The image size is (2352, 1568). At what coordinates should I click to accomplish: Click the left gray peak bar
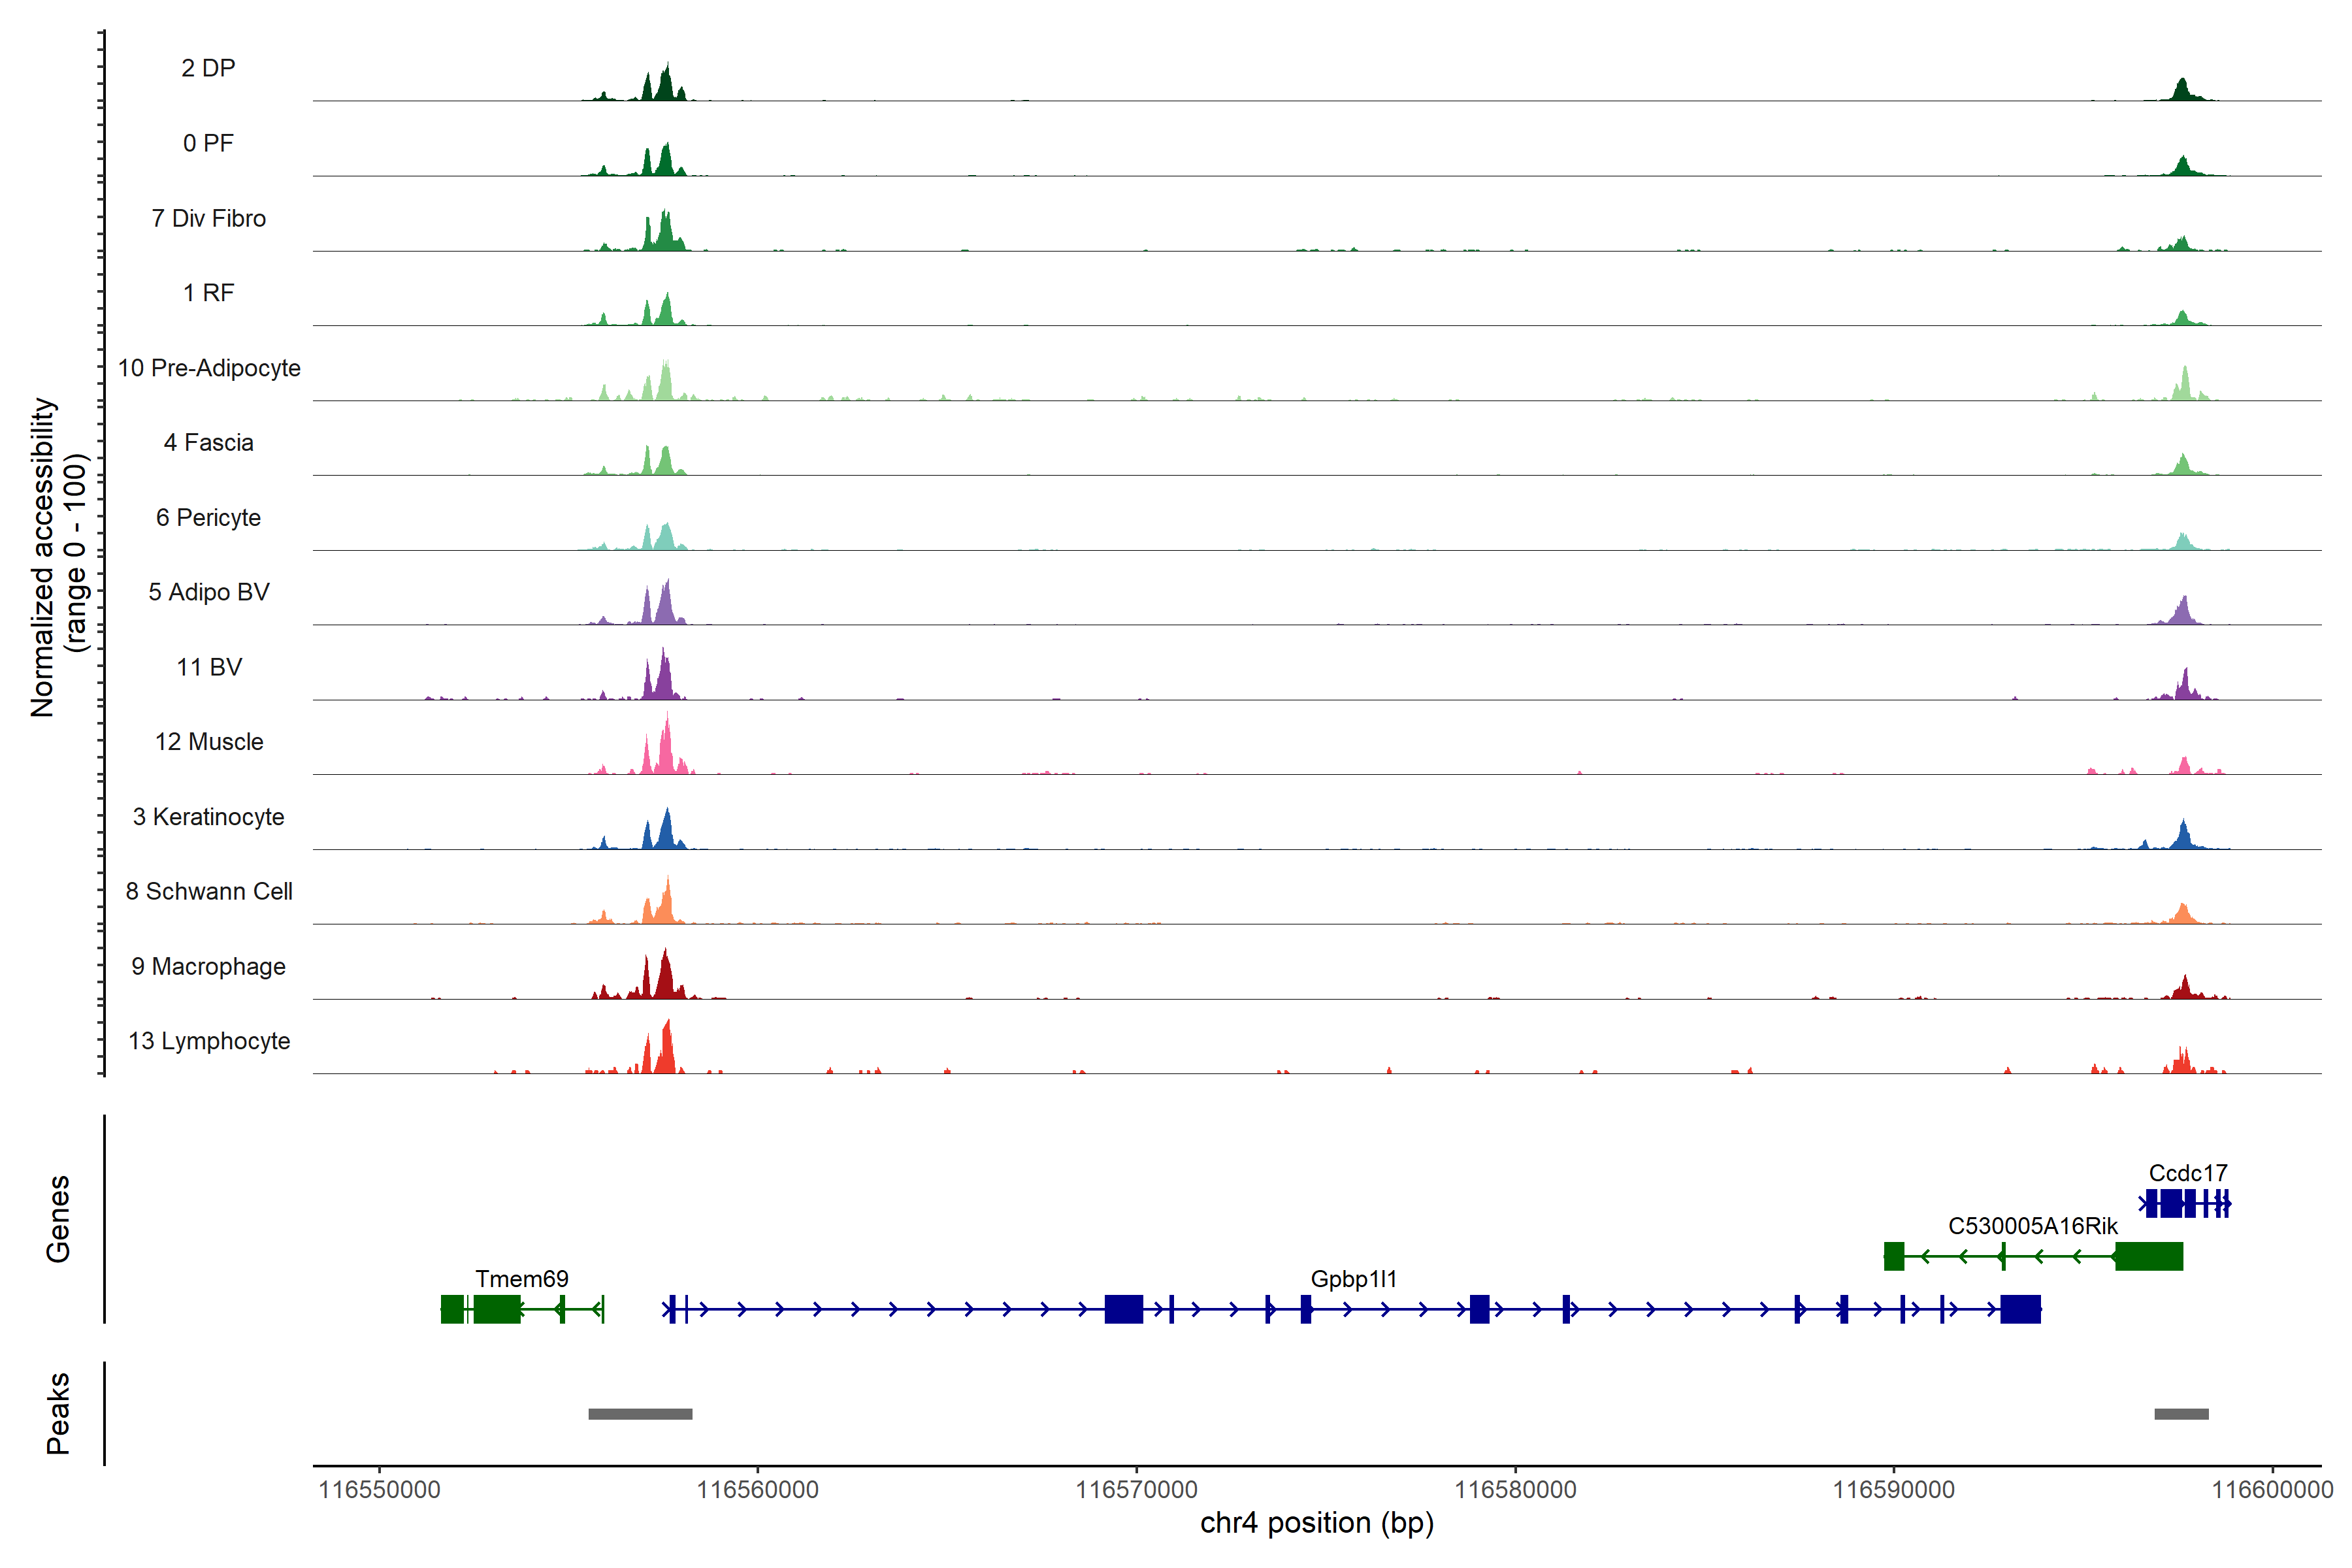[640, 1414]
